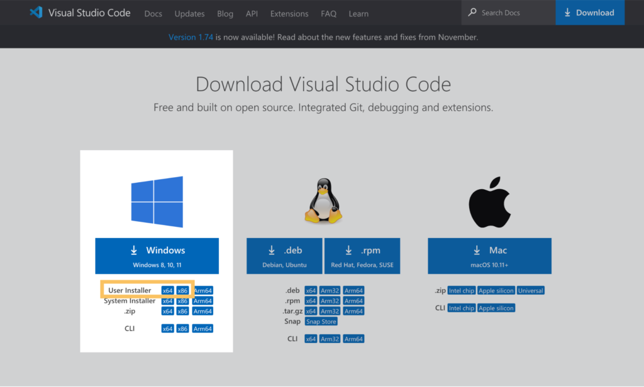Click the "Snap" row label

coord(292,321)
